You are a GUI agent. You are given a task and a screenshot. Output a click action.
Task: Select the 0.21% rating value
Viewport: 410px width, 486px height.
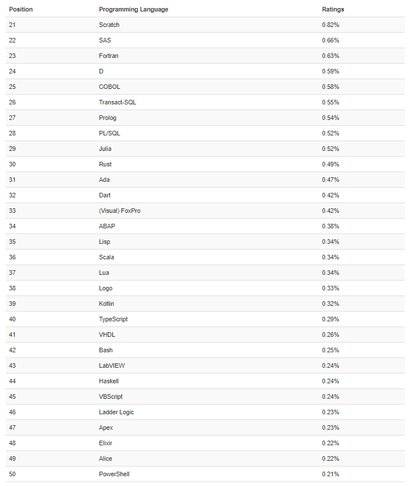coord(330,475)
